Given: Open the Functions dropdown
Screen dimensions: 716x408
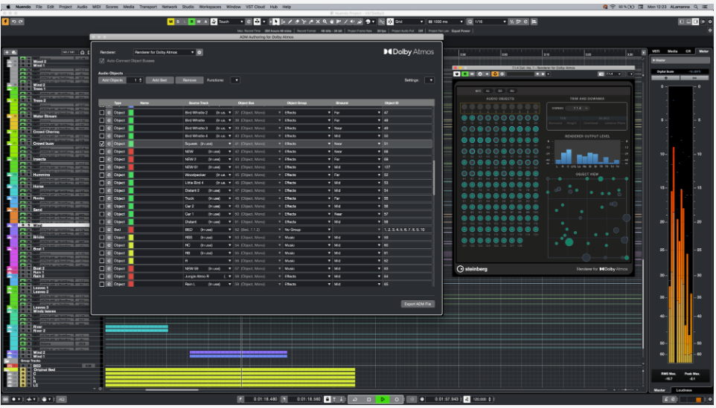Looking at the screenshot, I should [x=235, y=80].
